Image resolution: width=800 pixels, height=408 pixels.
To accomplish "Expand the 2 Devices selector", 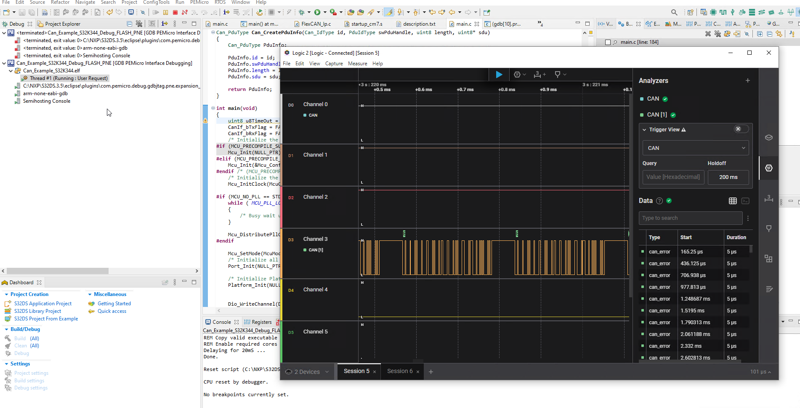I will [307, 371].
